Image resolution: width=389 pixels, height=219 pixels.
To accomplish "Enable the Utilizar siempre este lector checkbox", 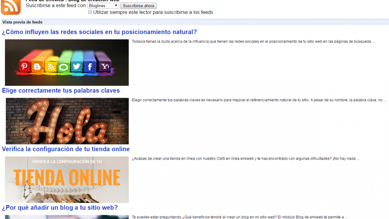I will [x=90, y=12].
